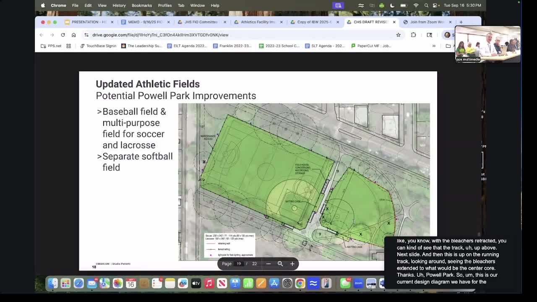Open the Franklin 2022-23 bookmark
Viewport: 537px width, 302px height.
click(x=232, y=46)
